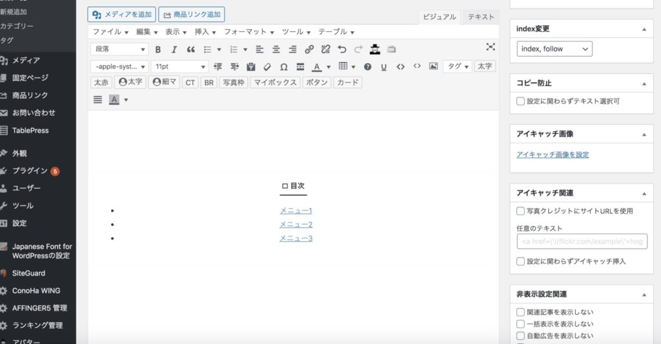Click the text color swatch
The width and height of the screenshot is (661, 344).
pyautogui.click(x=316, y=66)
